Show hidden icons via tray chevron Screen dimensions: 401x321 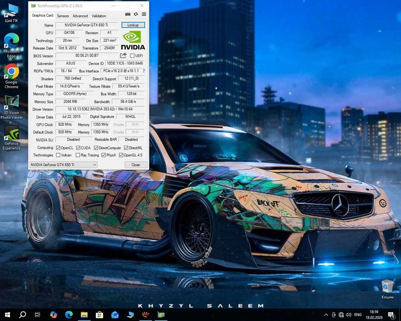326,315
